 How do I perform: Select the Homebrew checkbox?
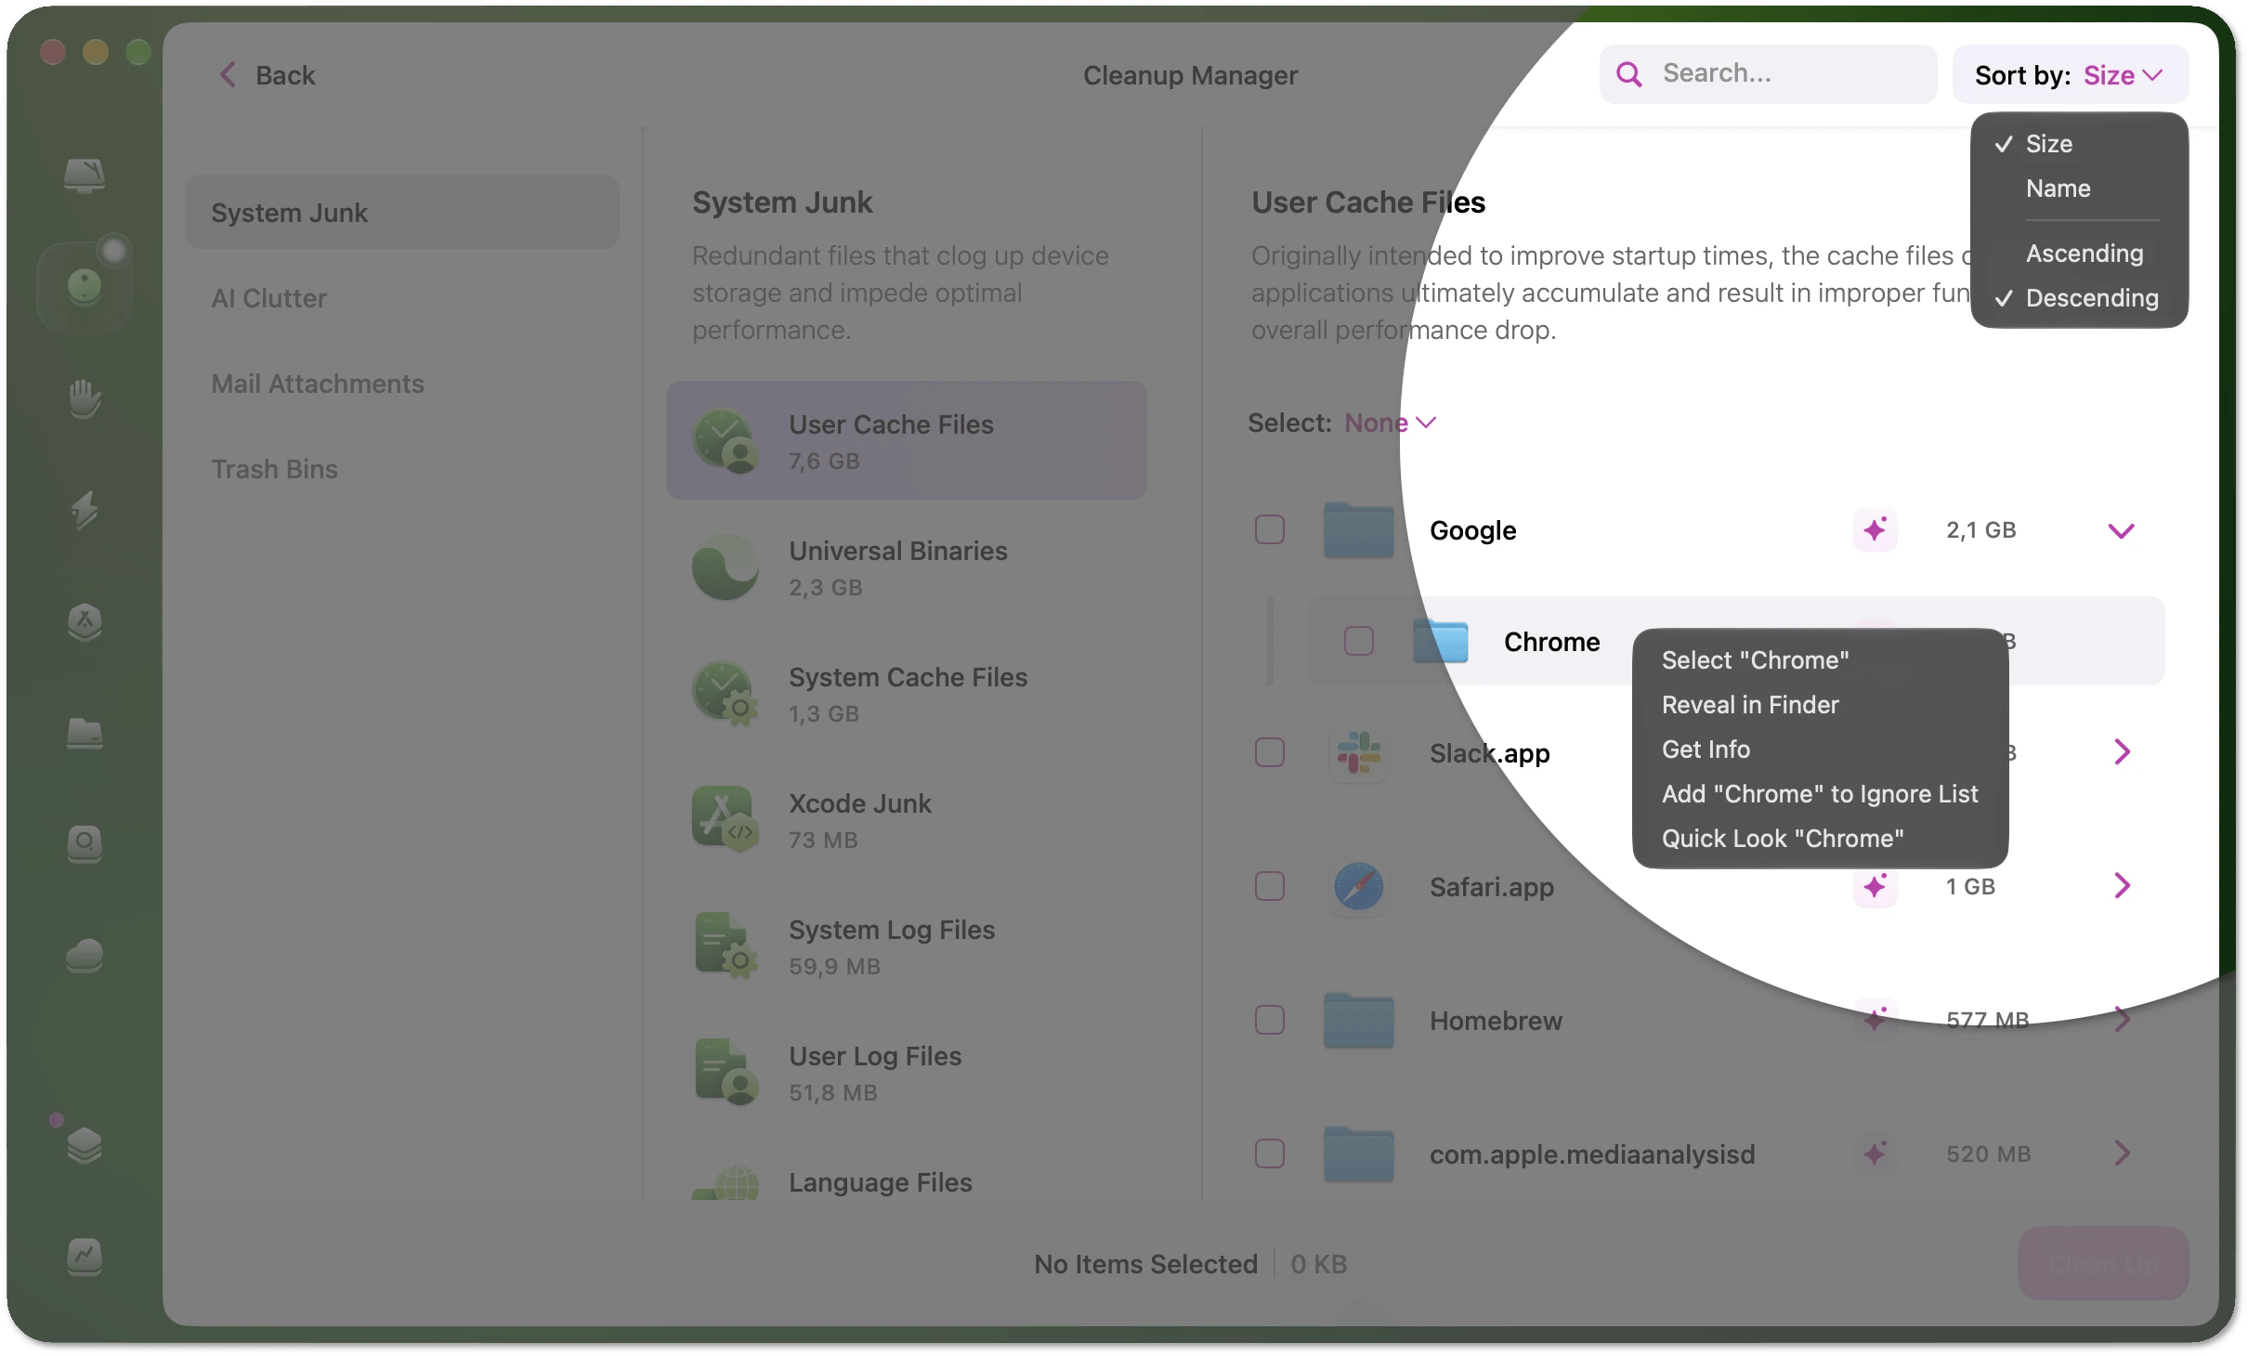click(1270, 1020)
